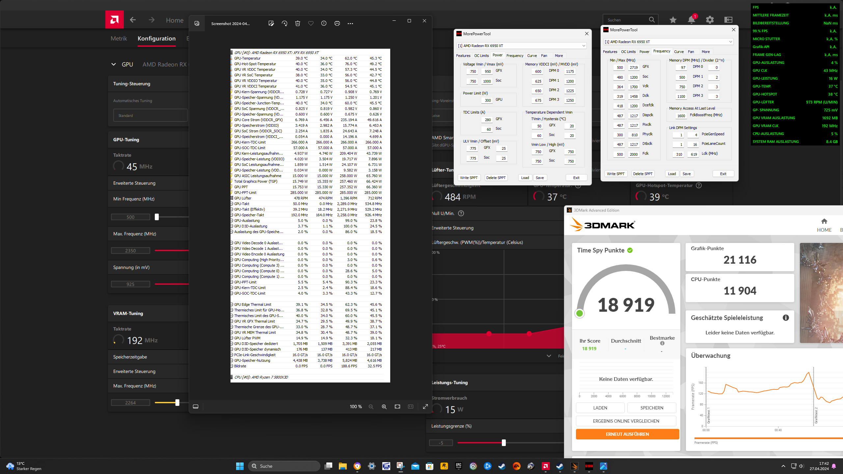Click ERNEUT AUSFÜHREN in 3DMark
This screenshot has height=474, width=843.
(627, 434)
